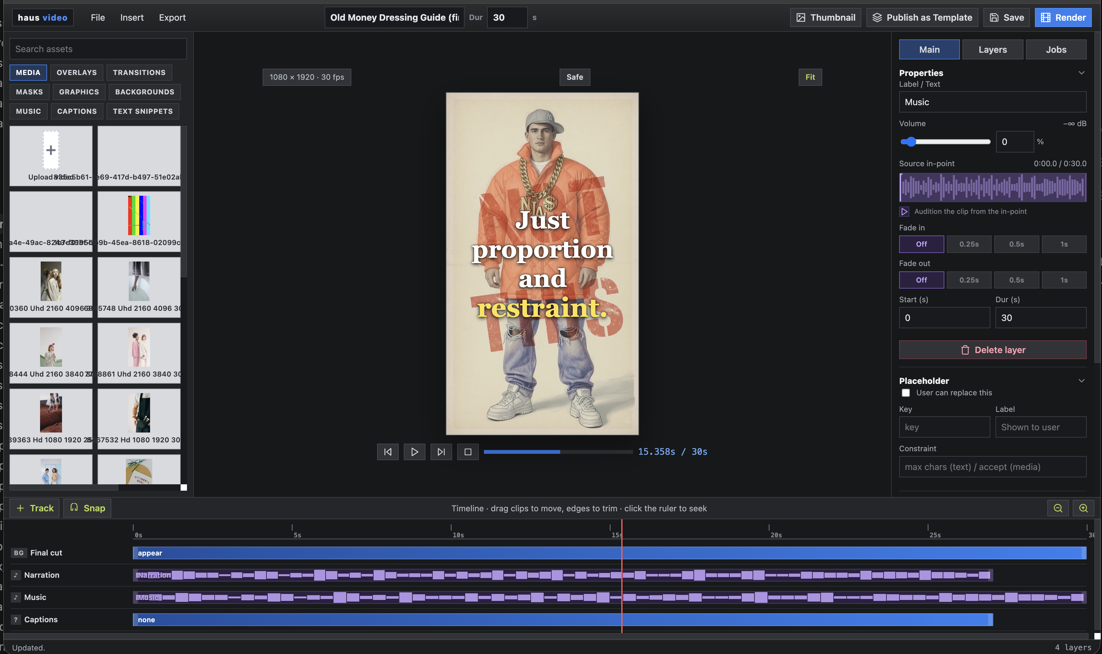The image size is (1102, 654).
Task: Set Fade out to 0.5s
Action: tap(1016, 280)
